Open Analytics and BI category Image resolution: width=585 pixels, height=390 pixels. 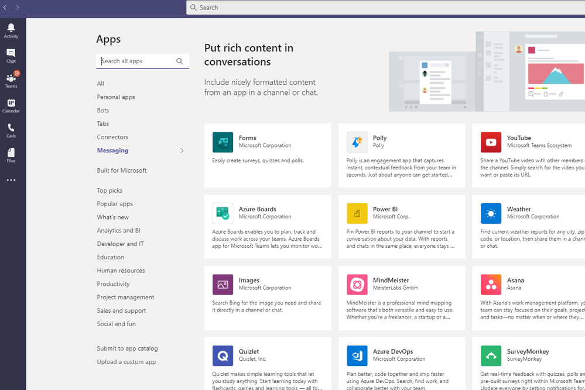[119, 231]
